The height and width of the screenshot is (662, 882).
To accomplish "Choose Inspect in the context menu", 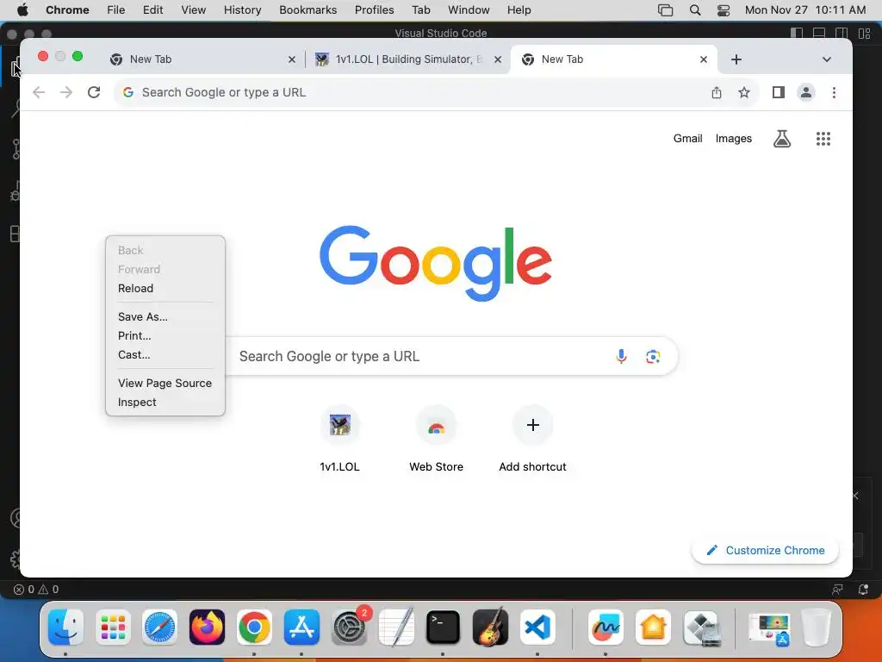I will coord(165,403).
